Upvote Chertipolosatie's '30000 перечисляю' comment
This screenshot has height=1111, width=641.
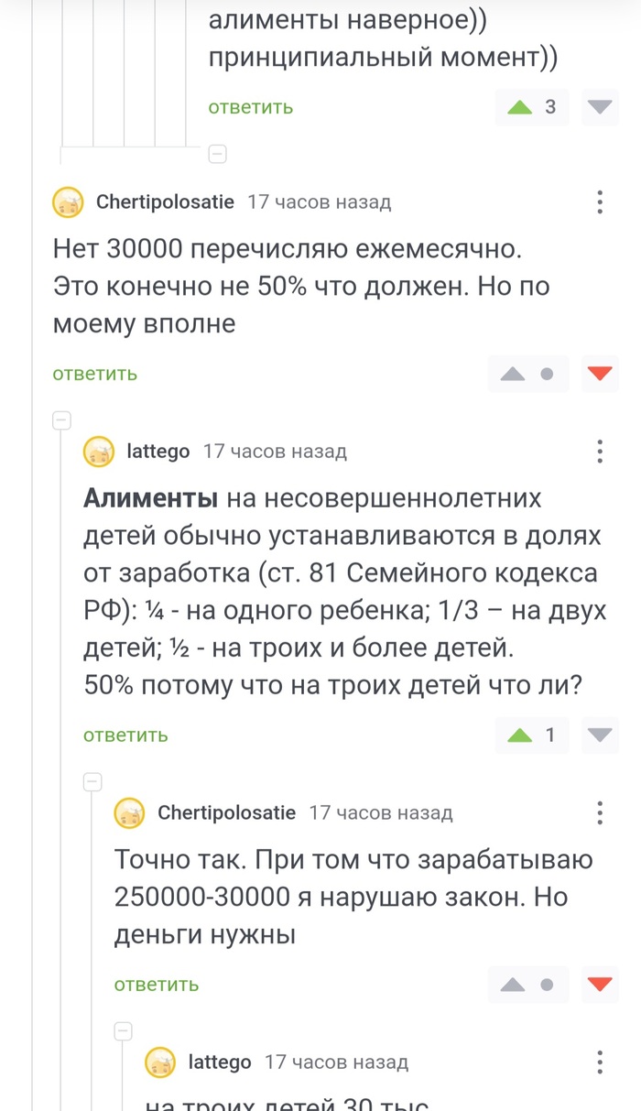click(513, 374)
